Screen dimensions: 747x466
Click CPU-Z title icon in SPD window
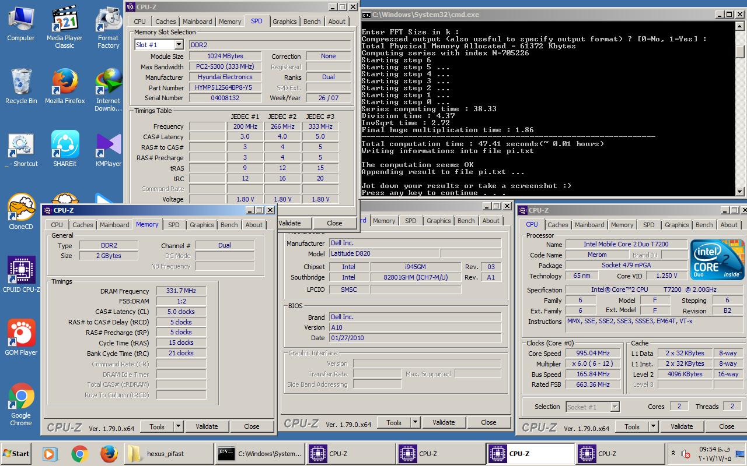pos(131,7)
